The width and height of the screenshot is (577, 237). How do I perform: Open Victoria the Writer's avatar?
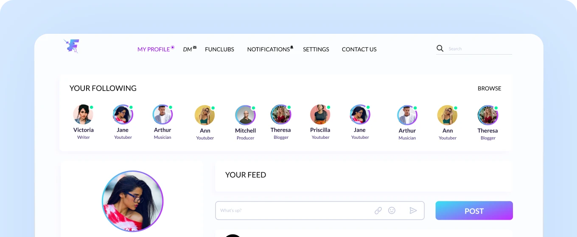(x=83, y=114)
